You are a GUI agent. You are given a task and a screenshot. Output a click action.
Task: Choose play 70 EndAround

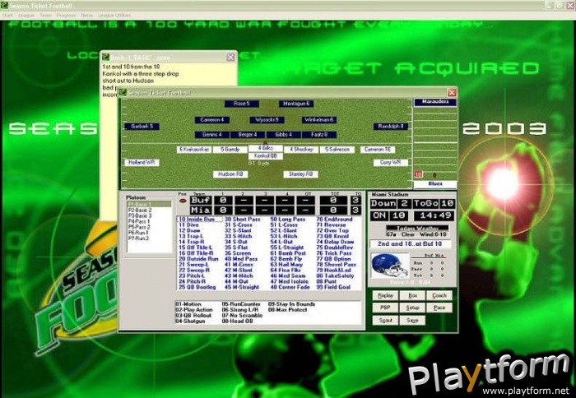point(334,220)
